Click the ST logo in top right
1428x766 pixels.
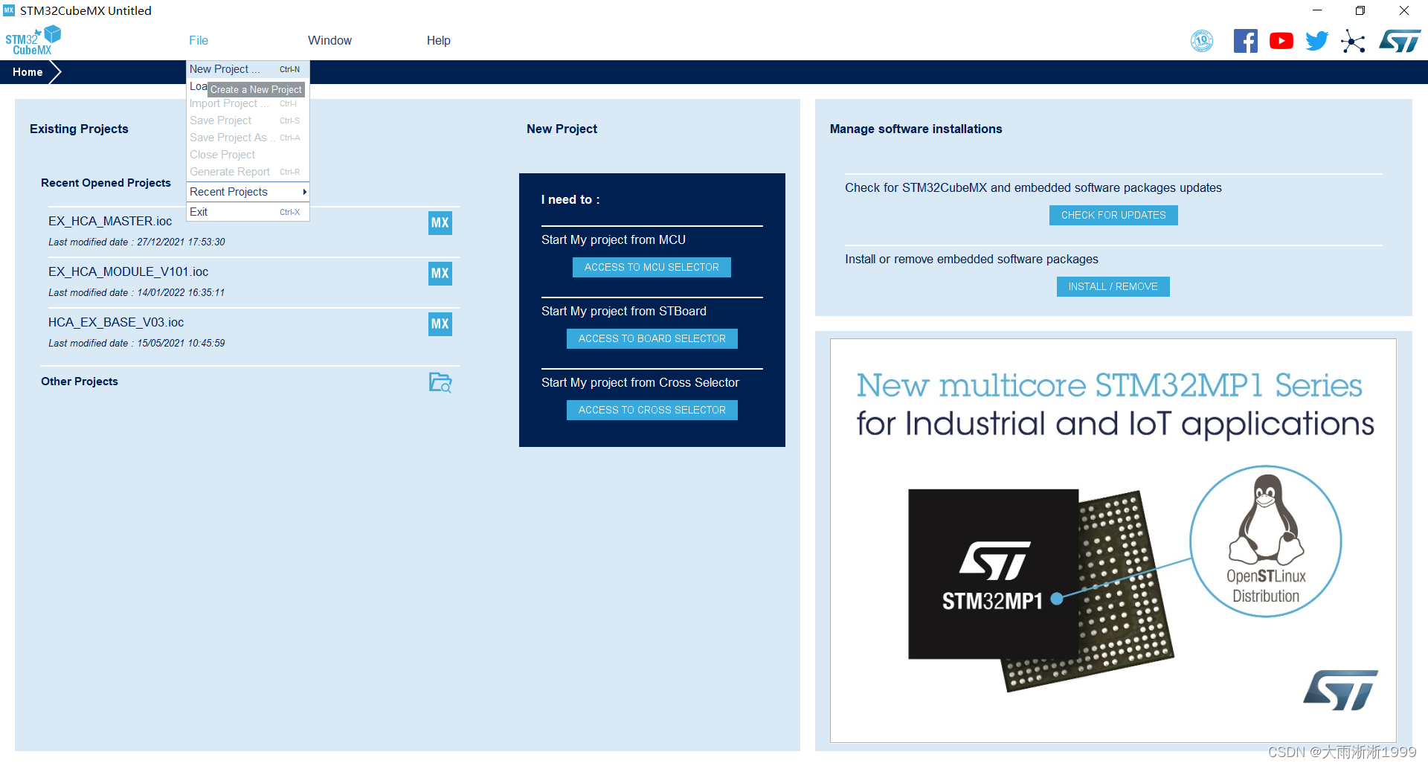point(1400,41)
